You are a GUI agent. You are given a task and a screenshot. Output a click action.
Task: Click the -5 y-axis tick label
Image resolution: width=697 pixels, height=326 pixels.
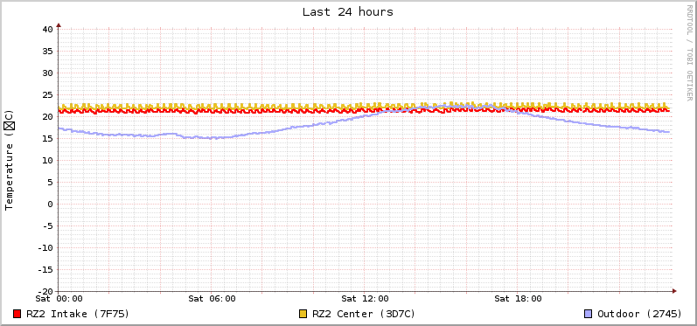click(47, 226)
